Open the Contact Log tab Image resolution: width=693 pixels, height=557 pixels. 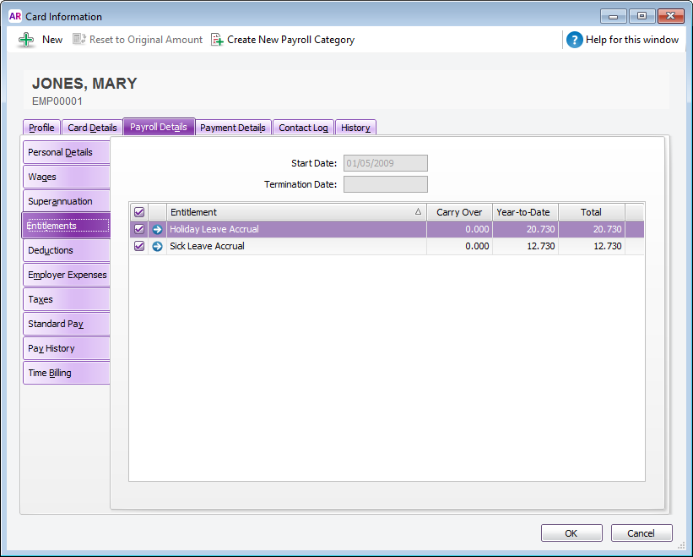[x=303, y=128]
